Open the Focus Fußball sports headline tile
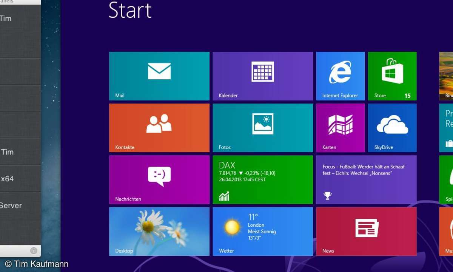Viewport: 453px width, 272px height. (366, 179)
